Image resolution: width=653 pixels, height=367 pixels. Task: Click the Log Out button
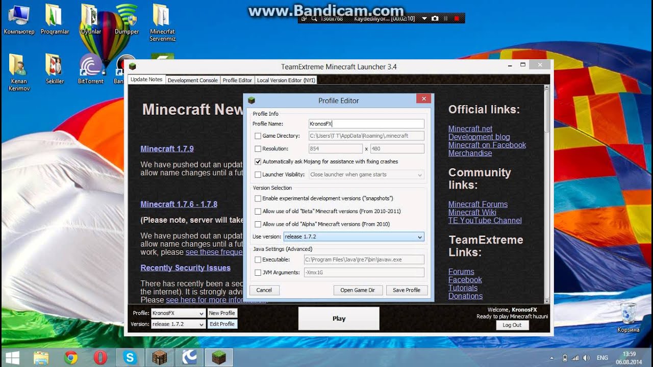tap(512, 325)
